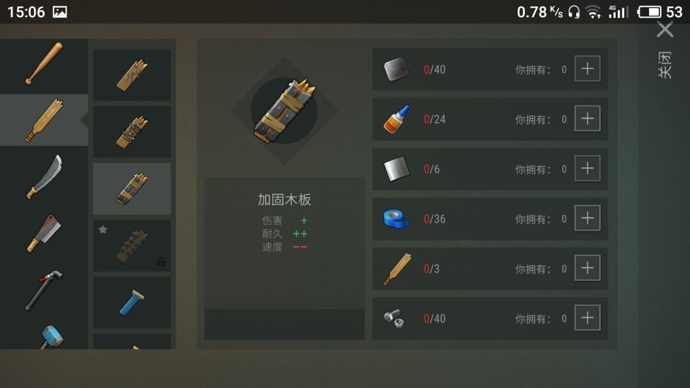Image resolution: width=690 pixels, height=388 pixels.
Task: Select the blue grip handle item
Action: pos(132,302)
